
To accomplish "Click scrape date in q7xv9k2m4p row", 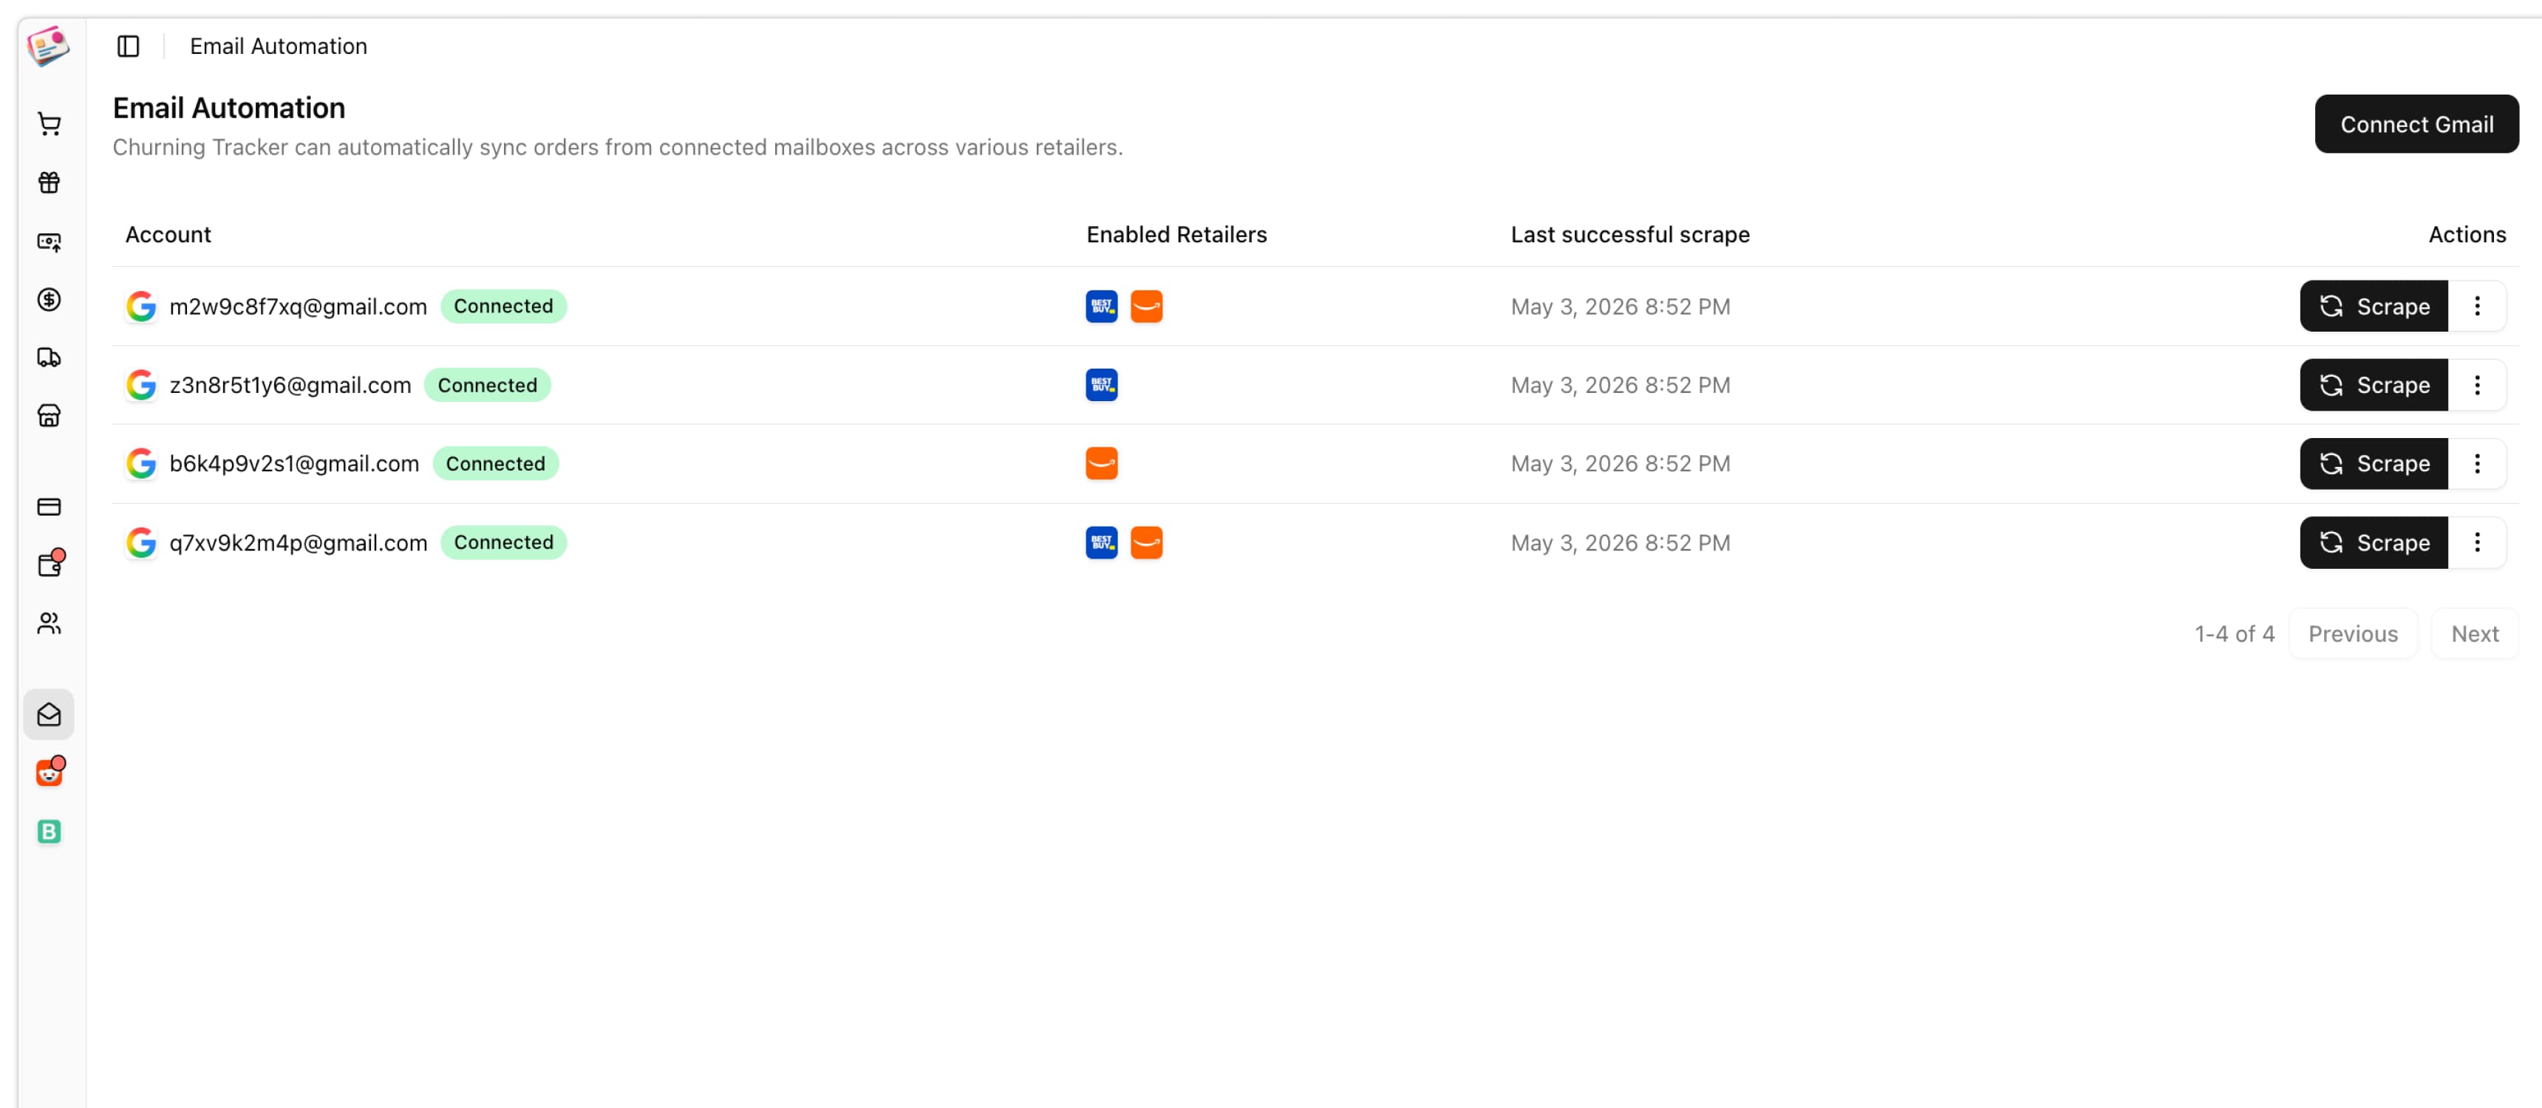I will pos(1621,544).
